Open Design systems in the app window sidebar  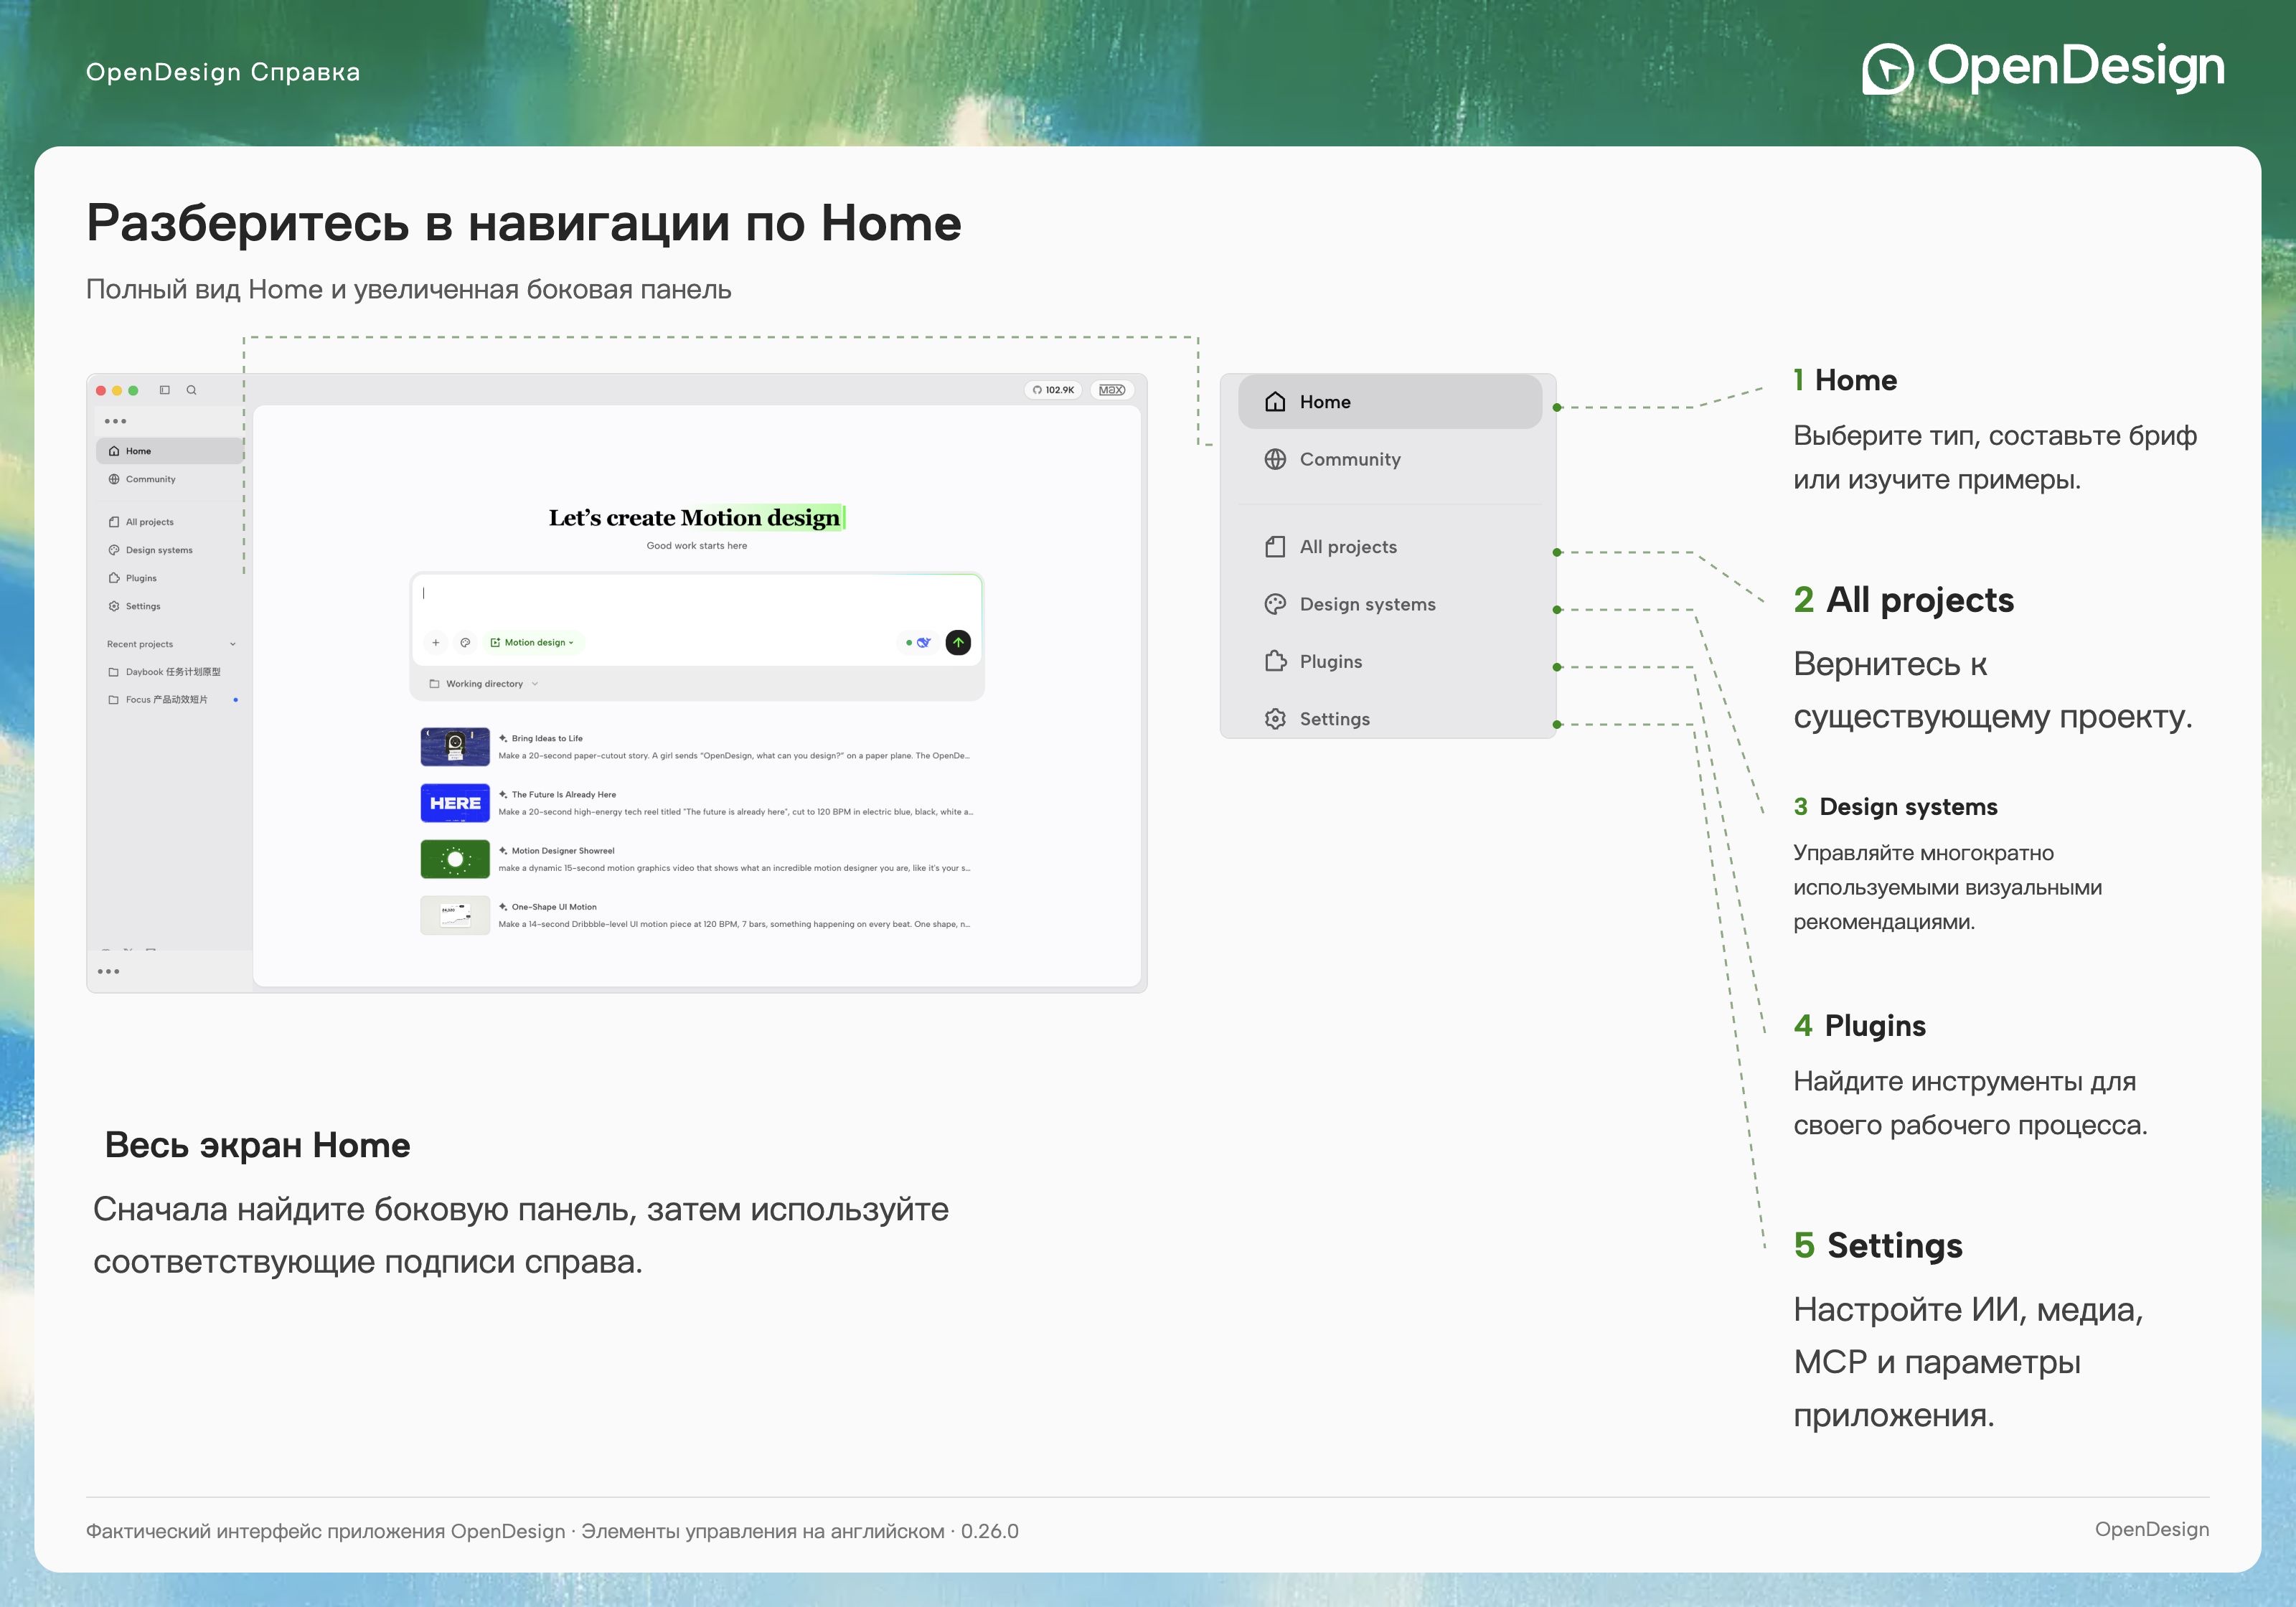click(170, 550)
